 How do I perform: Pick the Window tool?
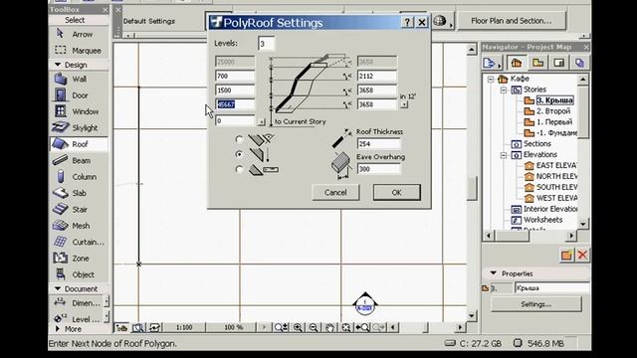click(79, 111)
